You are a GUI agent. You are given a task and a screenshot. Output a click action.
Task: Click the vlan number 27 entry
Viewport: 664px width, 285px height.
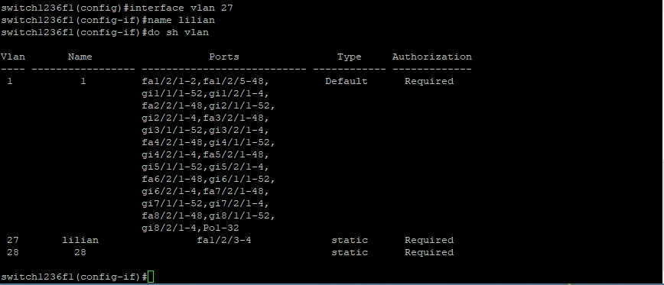[13, 240]
